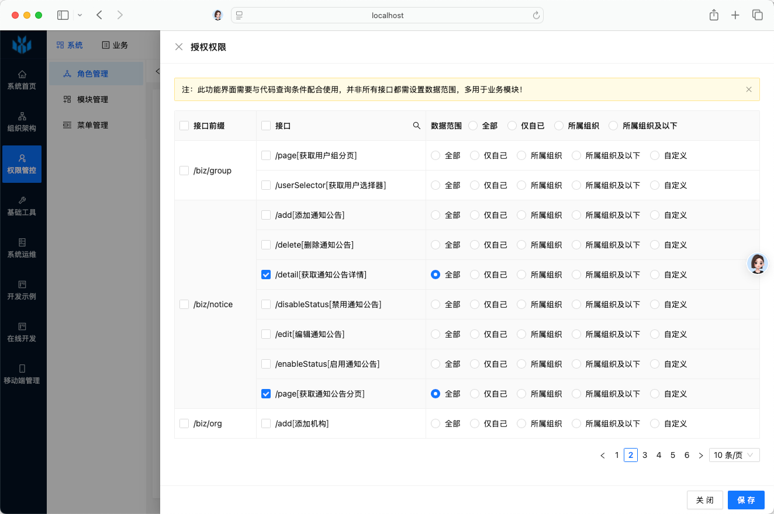Open the 10 条/页 page size dropdown
774x514 pixels.
coord(734,456)
